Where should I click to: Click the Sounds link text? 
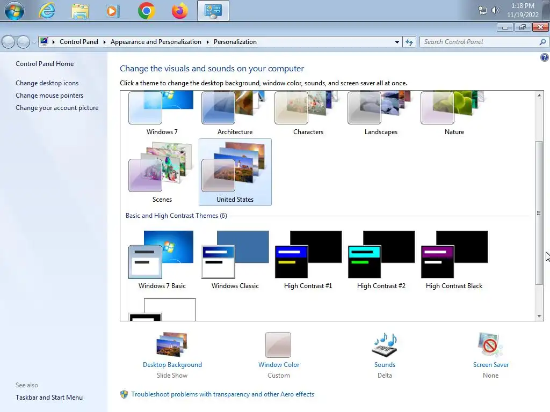pyautogui.click(x=385, y=365)
